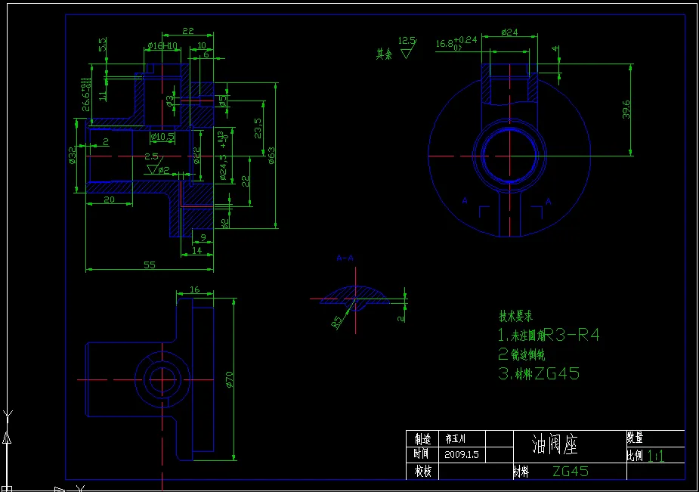This screenshot has height=492, width=699.
Task: Click the 比例 1:1 scale value
Action: (654, 456)
